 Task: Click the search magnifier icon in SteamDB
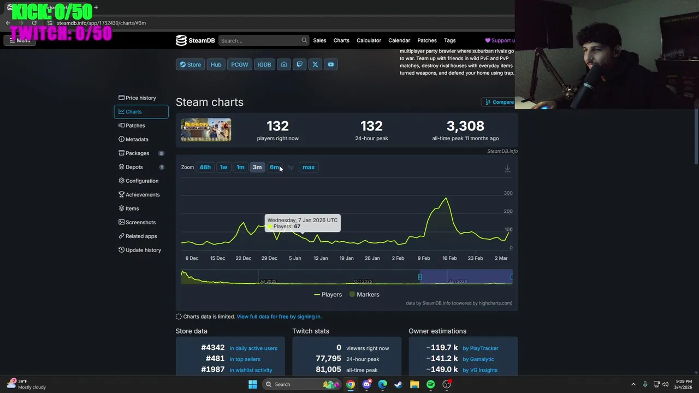304,40
